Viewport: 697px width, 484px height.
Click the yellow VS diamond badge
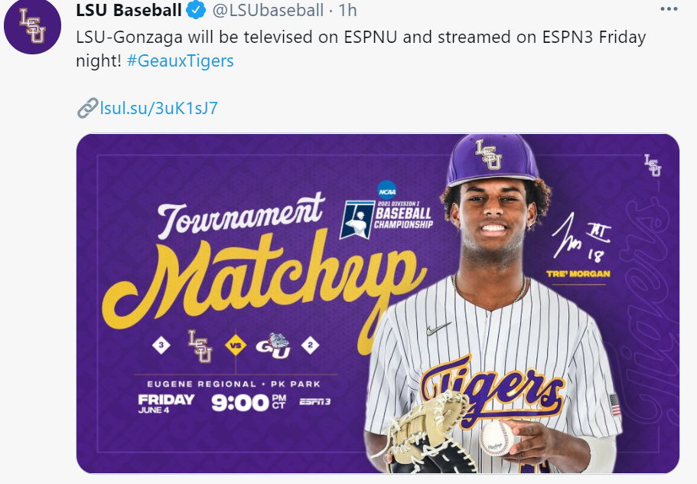click(236, 346)
